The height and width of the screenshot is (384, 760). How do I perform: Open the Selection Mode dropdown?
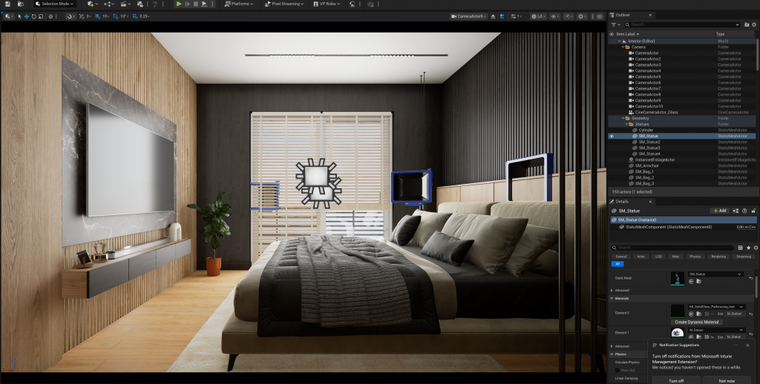(55, 4)
